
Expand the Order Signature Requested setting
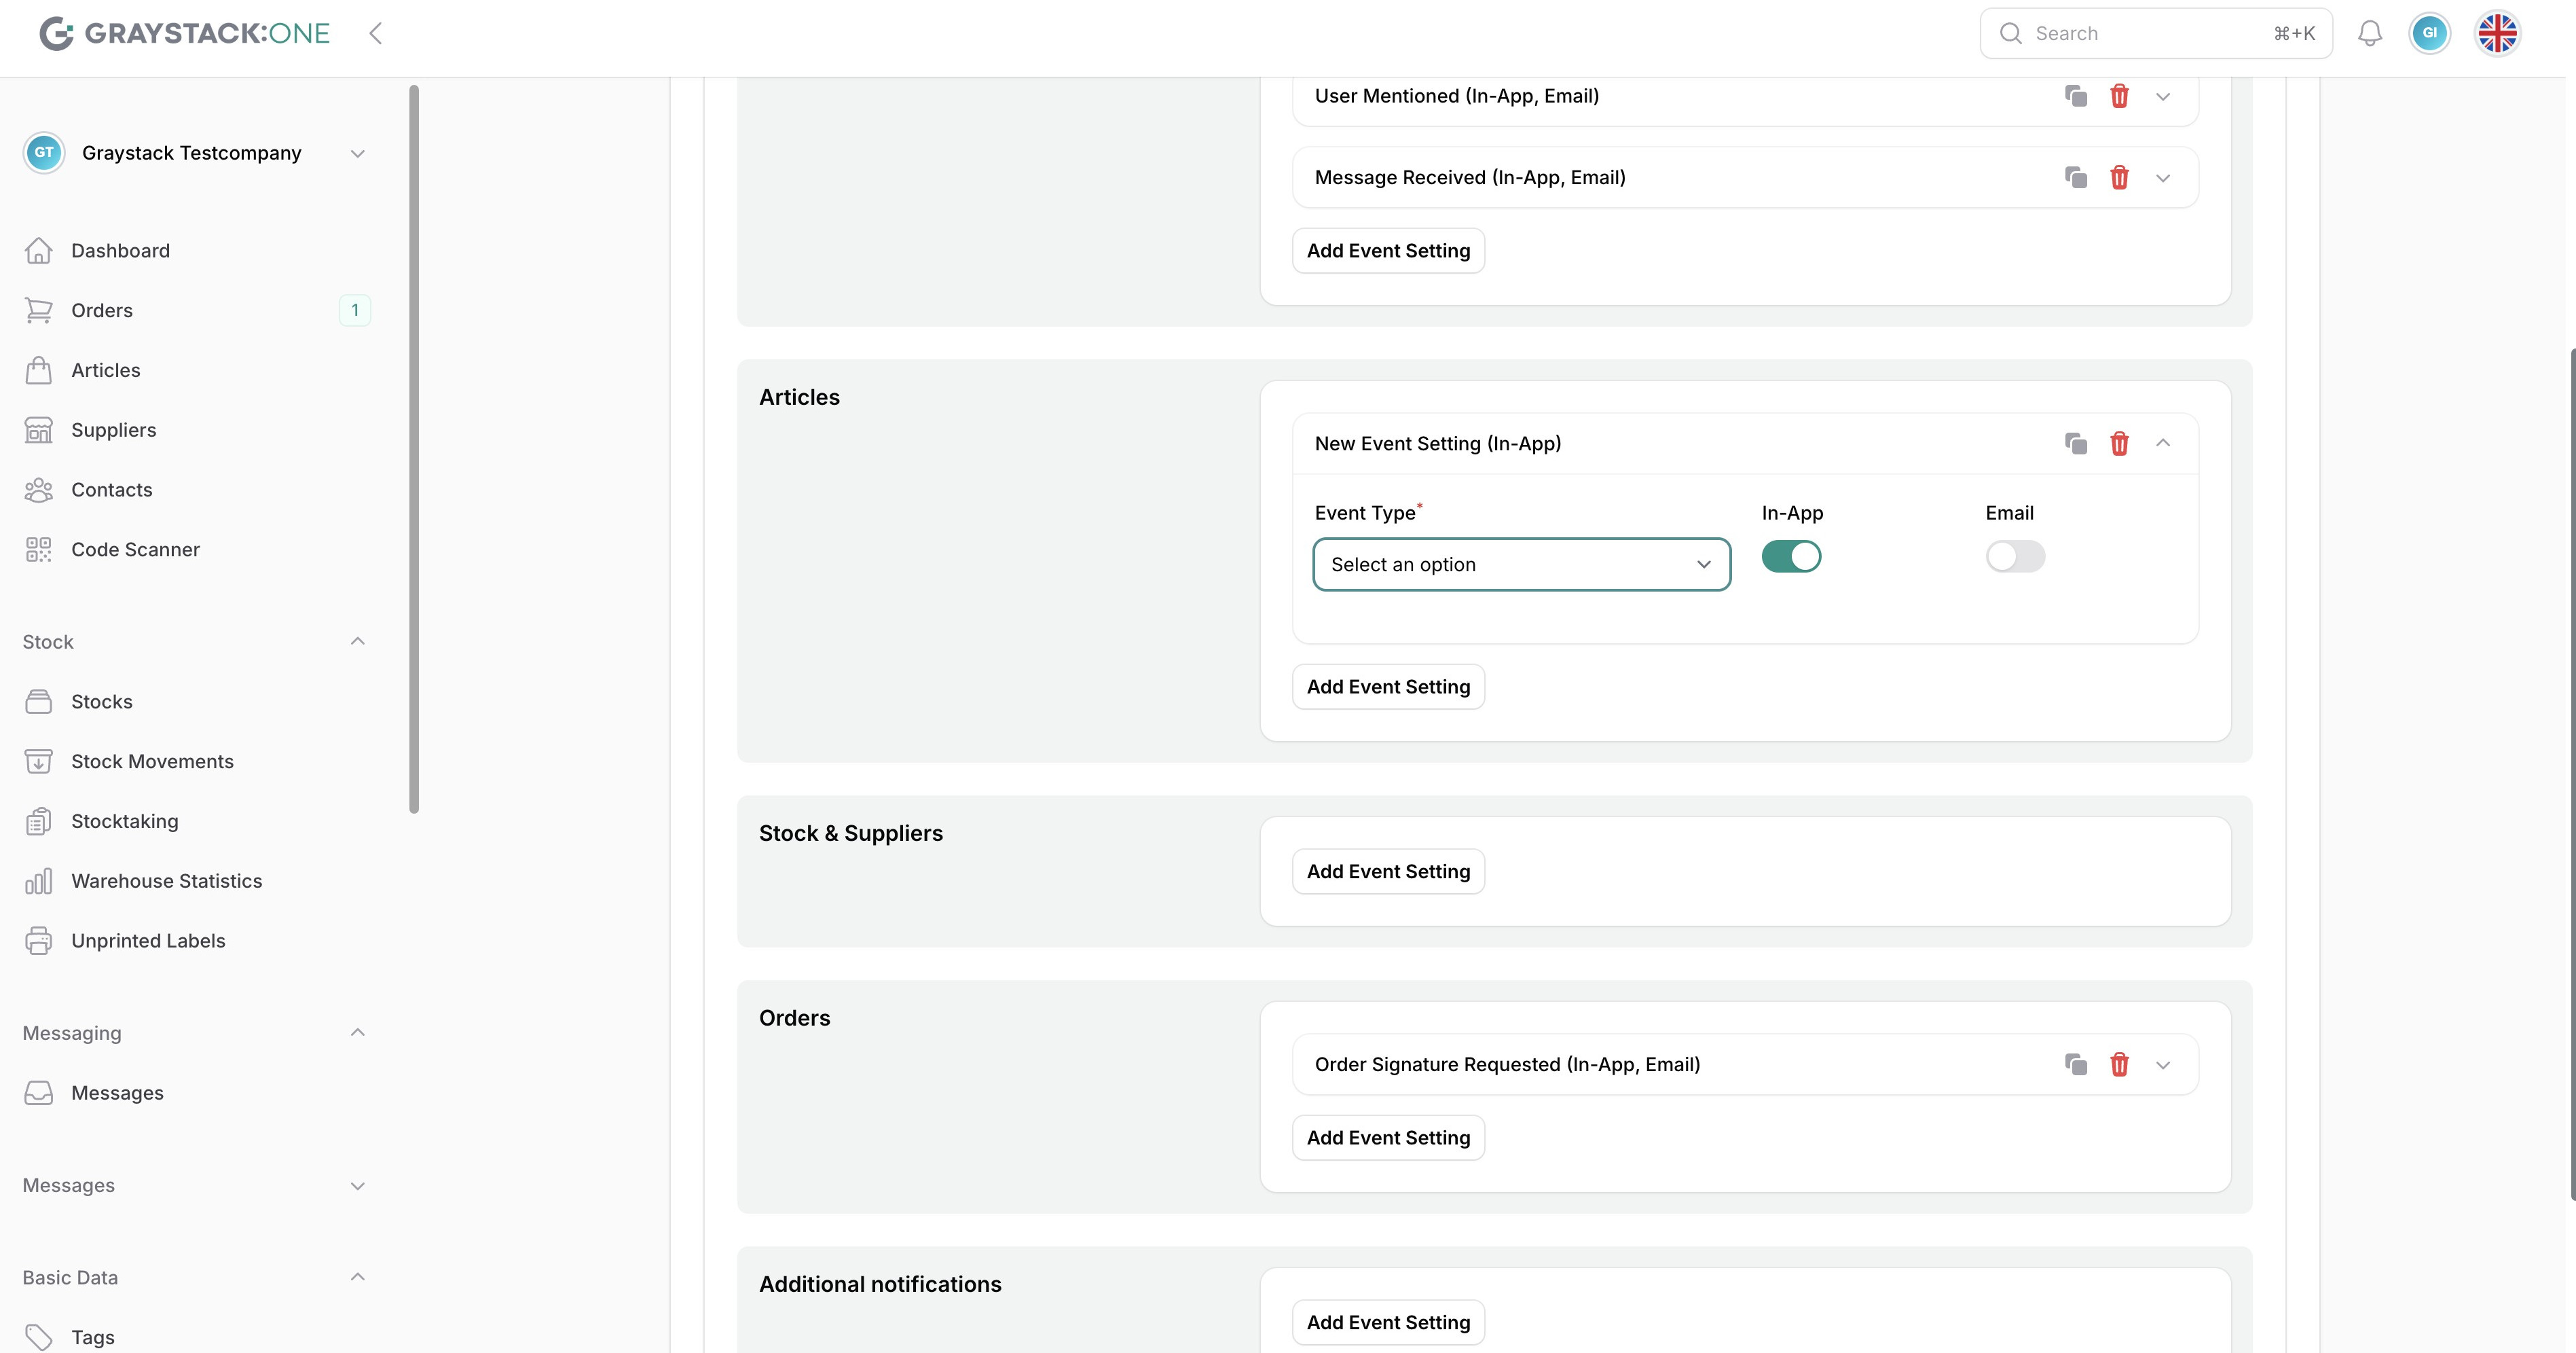pyautogui.click(x=2163, y=1065)
